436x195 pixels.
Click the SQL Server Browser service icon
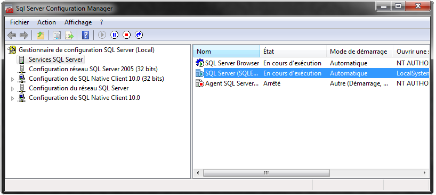tap(200, 63)
